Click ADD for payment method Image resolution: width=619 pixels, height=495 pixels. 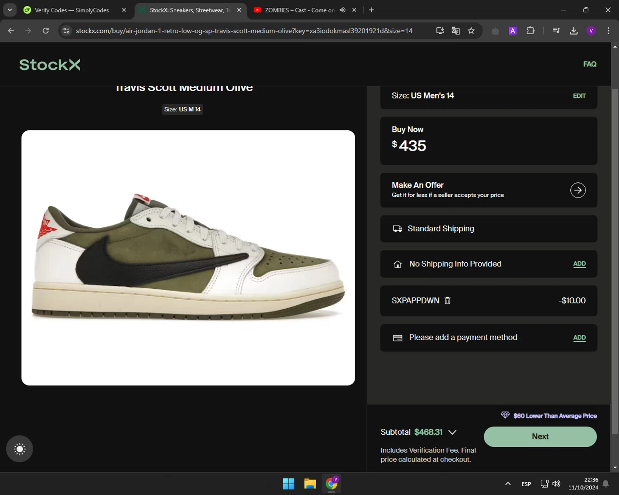(x=579, y=338)
